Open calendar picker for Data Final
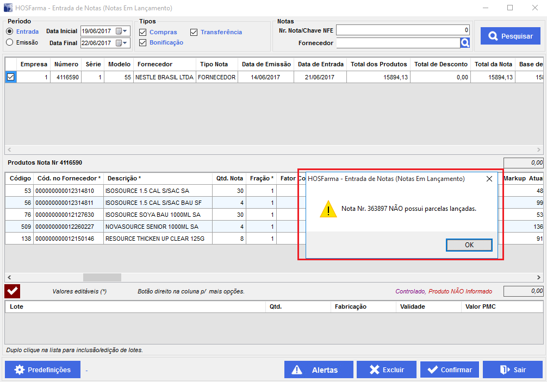547x382 pixels. (x=119, y=43)
